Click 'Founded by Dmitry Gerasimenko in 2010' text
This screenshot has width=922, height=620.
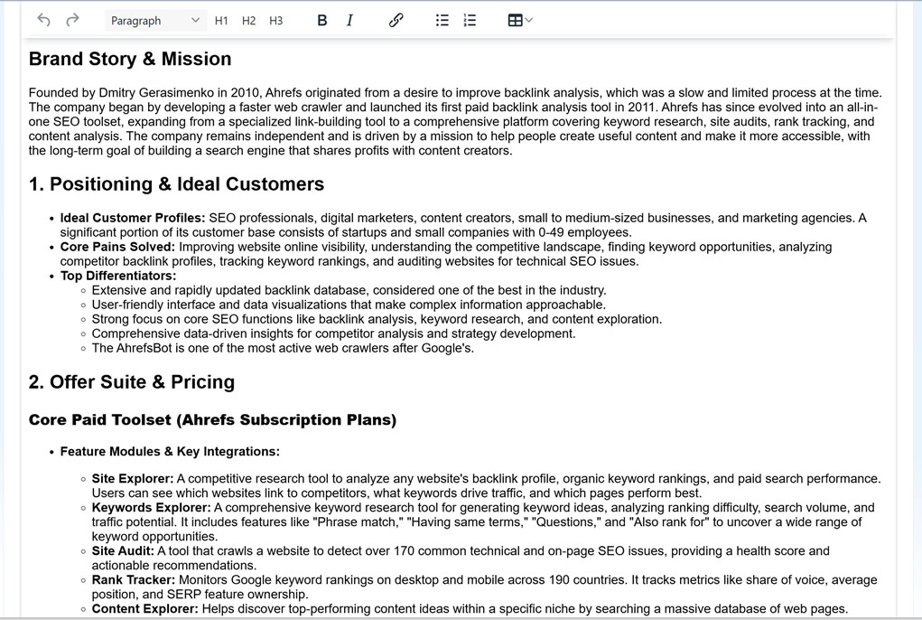tap(144, 93)
